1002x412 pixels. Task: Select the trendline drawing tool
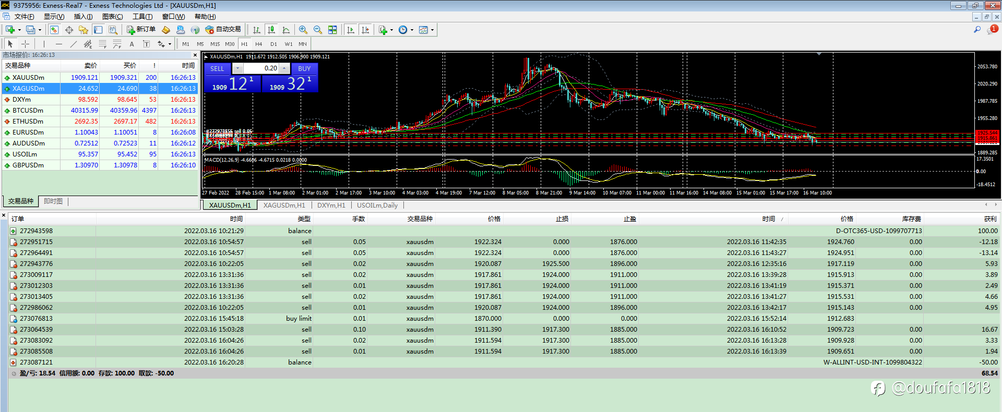(x=73, y=44)
